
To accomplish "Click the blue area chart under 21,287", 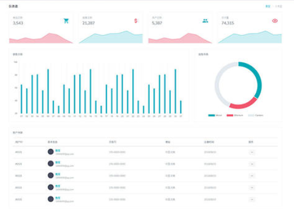I will [x=111, y=37].
